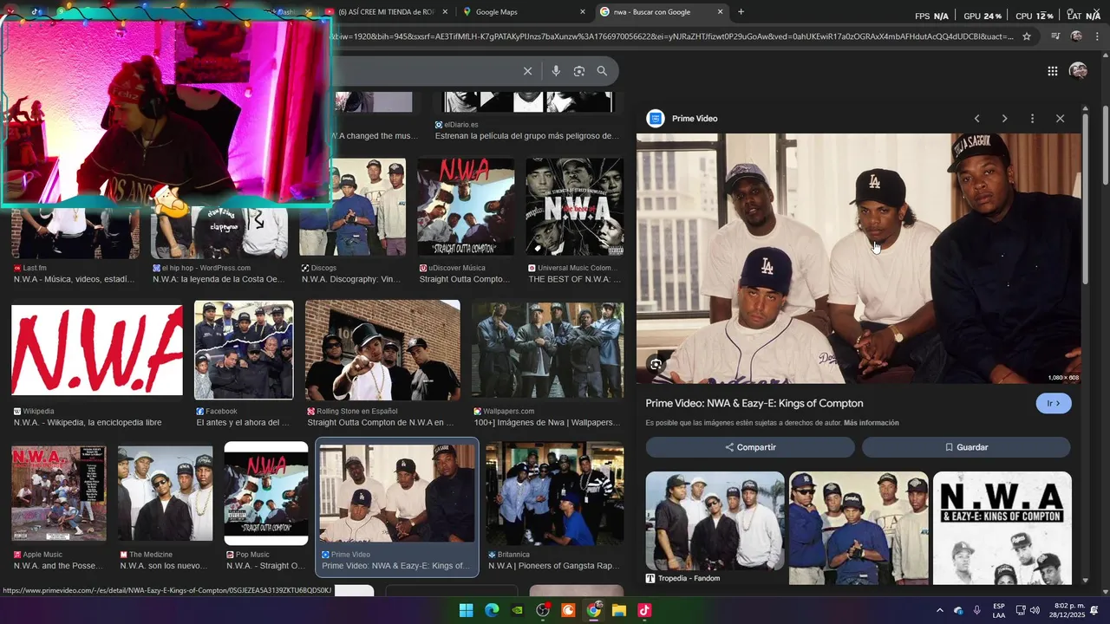Open Chrome media controls icon
Viewport: 1110px width, 624px height.
click(1055, 36)
